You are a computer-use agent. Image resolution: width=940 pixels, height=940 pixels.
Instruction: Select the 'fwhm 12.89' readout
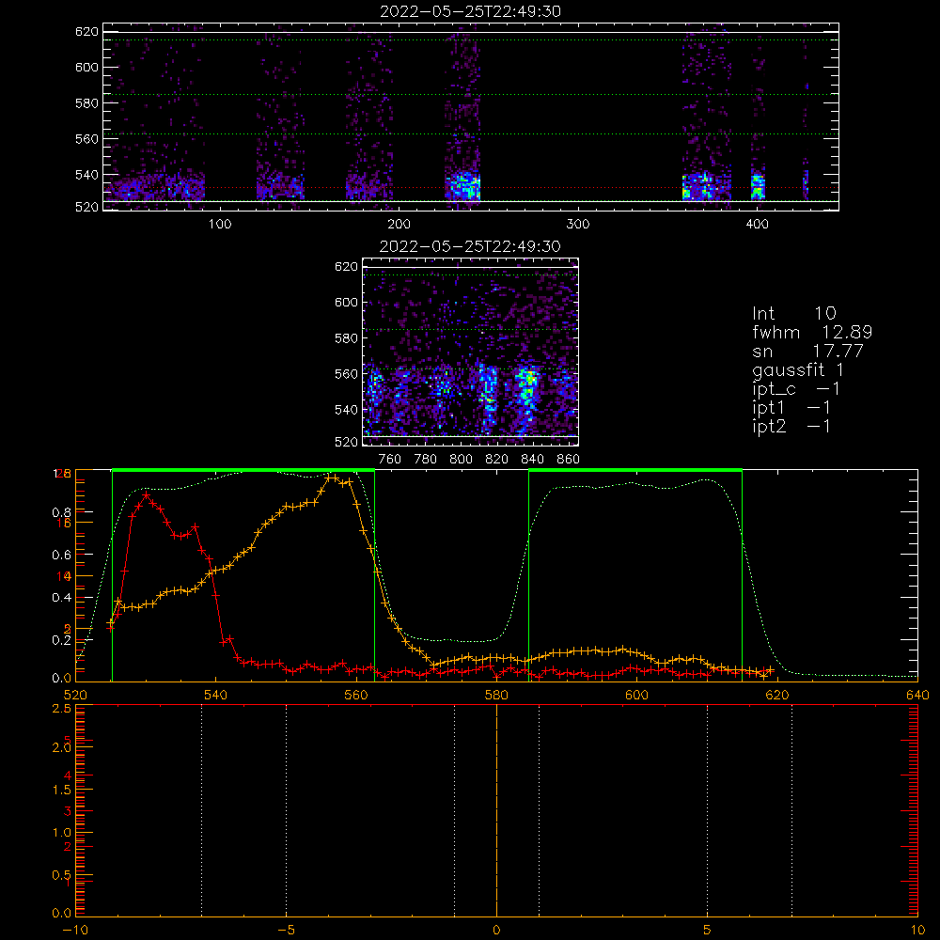click(812, 332)
